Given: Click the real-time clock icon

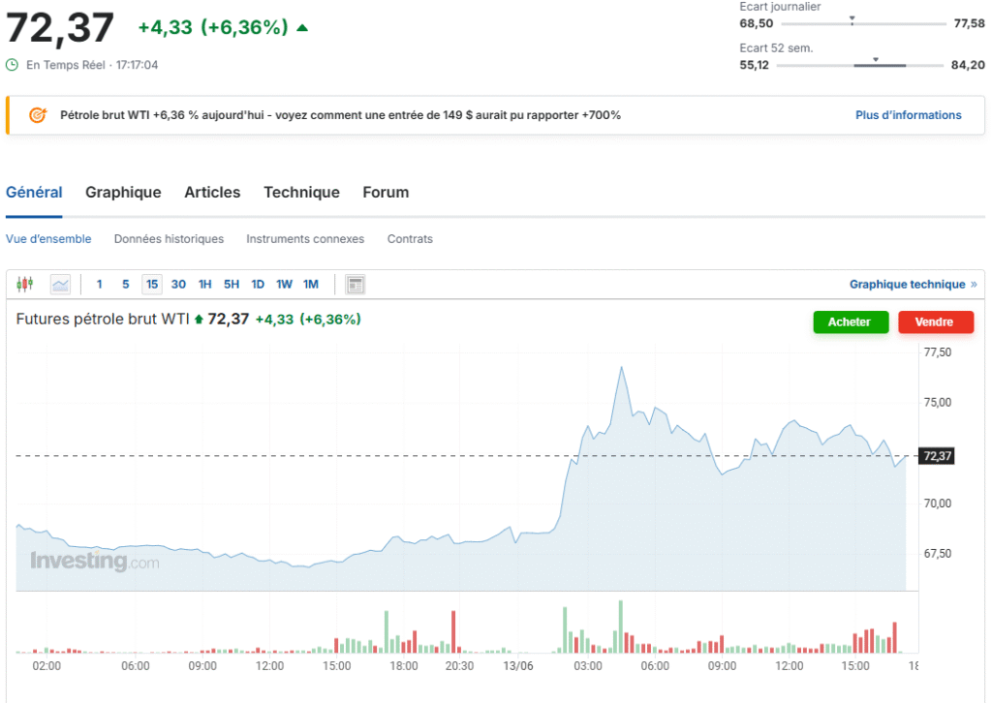Looking at the screenshot, I should click(x=12, y=65).
